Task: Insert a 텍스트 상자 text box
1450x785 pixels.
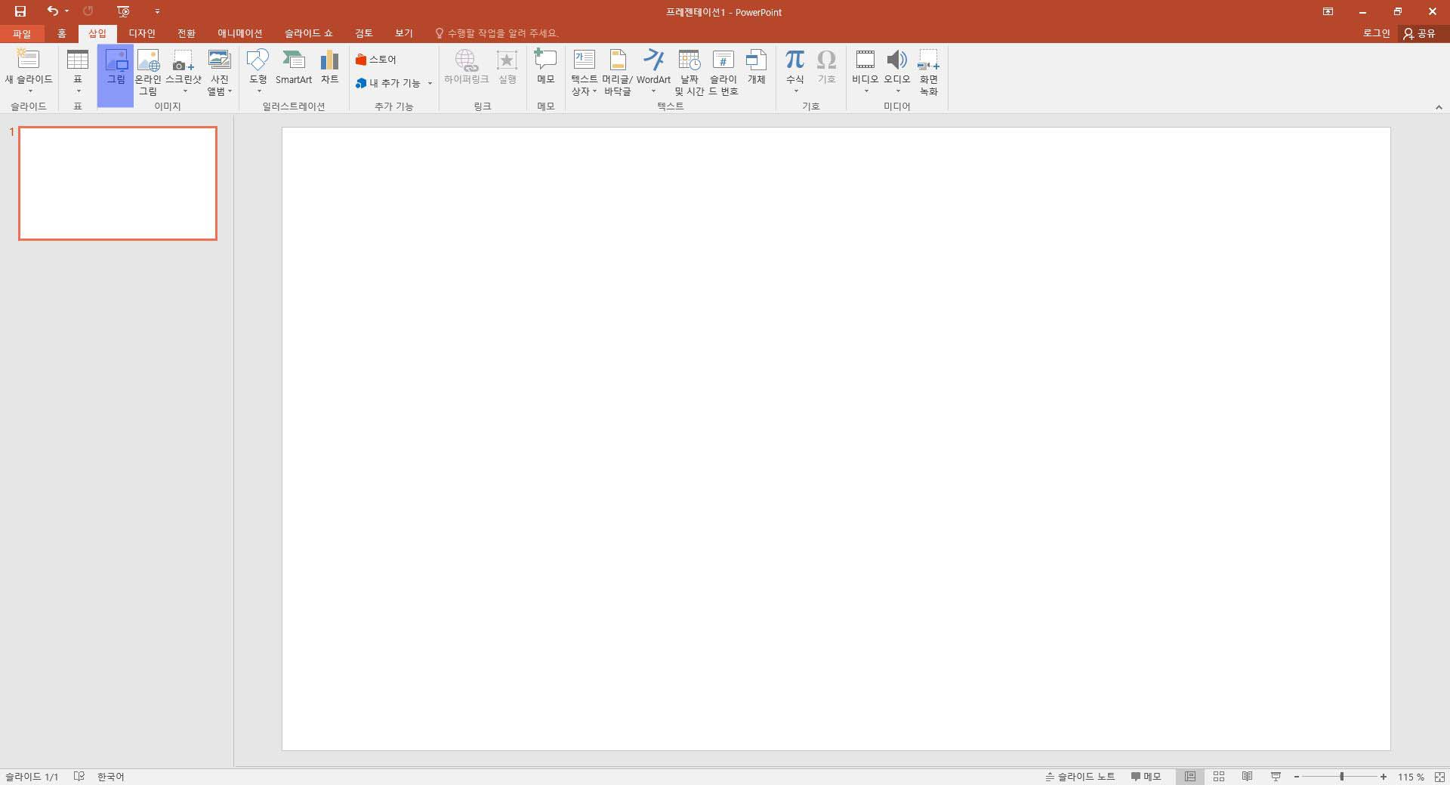Action: tap(584, 72)
